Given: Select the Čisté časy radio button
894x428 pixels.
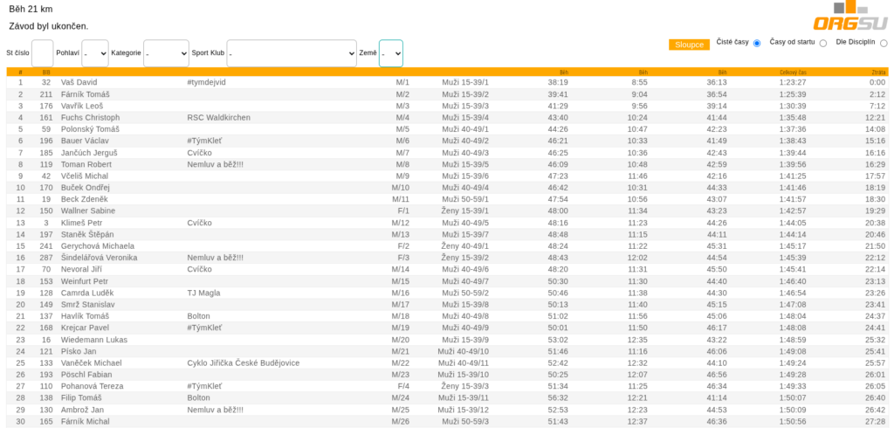Looking at the screenshot, I should (x=757, y=44).
